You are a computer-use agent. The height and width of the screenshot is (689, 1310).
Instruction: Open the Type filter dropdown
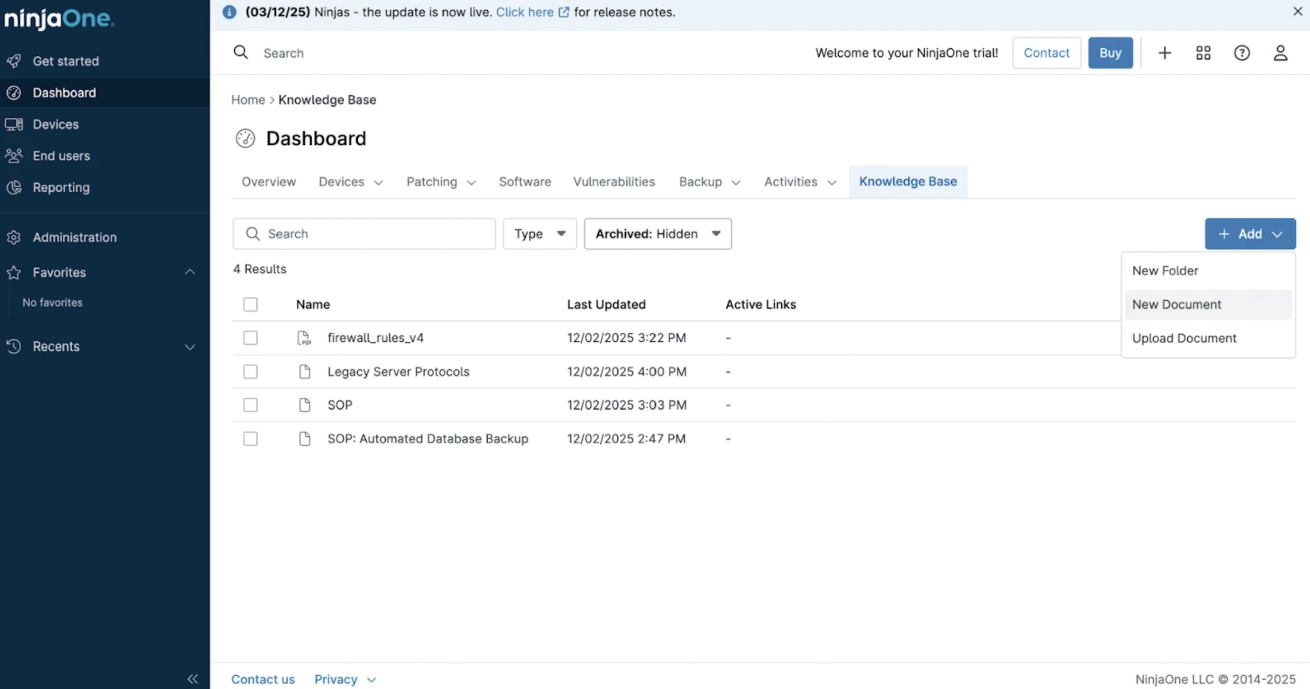click(x=540, y=234)
